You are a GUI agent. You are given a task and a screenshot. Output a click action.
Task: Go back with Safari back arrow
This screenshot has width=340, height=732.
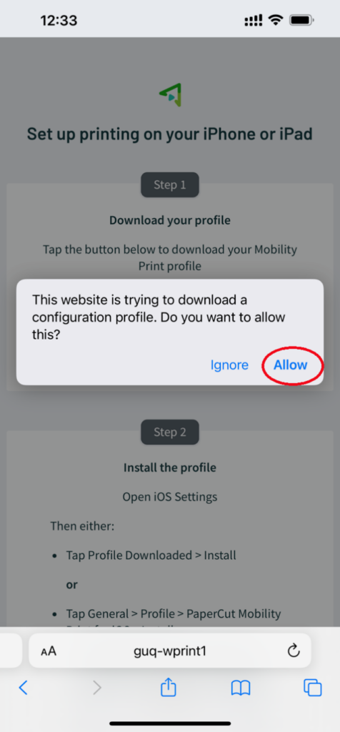click(23, 687)
